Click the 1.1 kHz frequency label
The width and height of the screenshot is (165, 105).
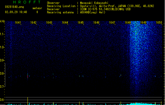click(2, 34)
